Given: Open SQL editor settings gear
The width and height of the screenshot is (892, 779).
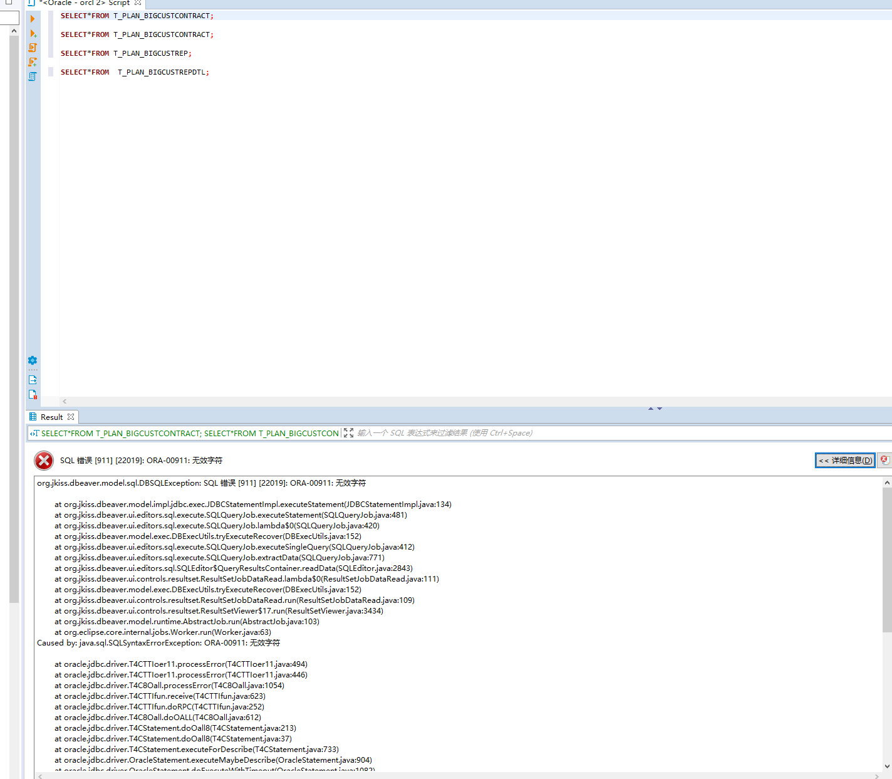Looking at the screenshot, I should point(33,360).
